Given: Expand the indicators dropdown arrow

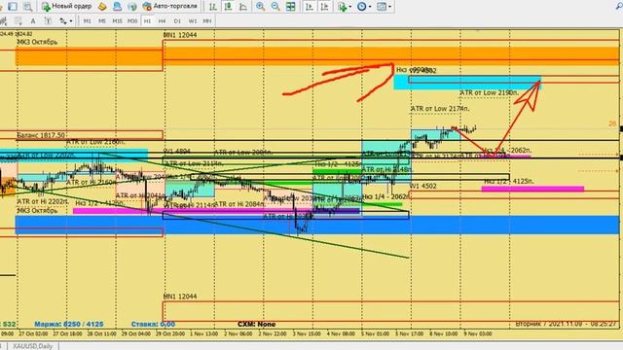Looking at the screenshot, I should 350,7.
